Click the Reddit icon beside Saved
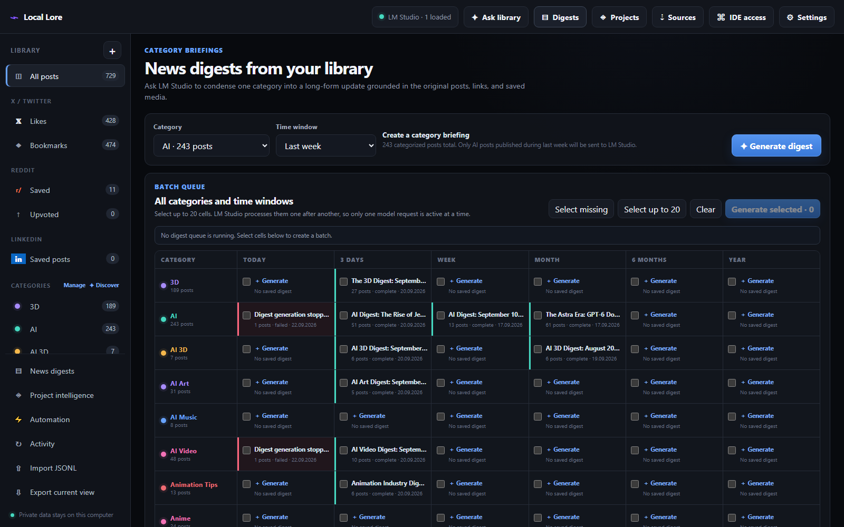This screenshot has width=844, height=527. (18, 190)
